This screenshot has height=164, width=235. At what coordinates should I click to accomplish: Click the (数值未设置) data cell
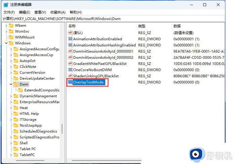[x=183, y=33]
